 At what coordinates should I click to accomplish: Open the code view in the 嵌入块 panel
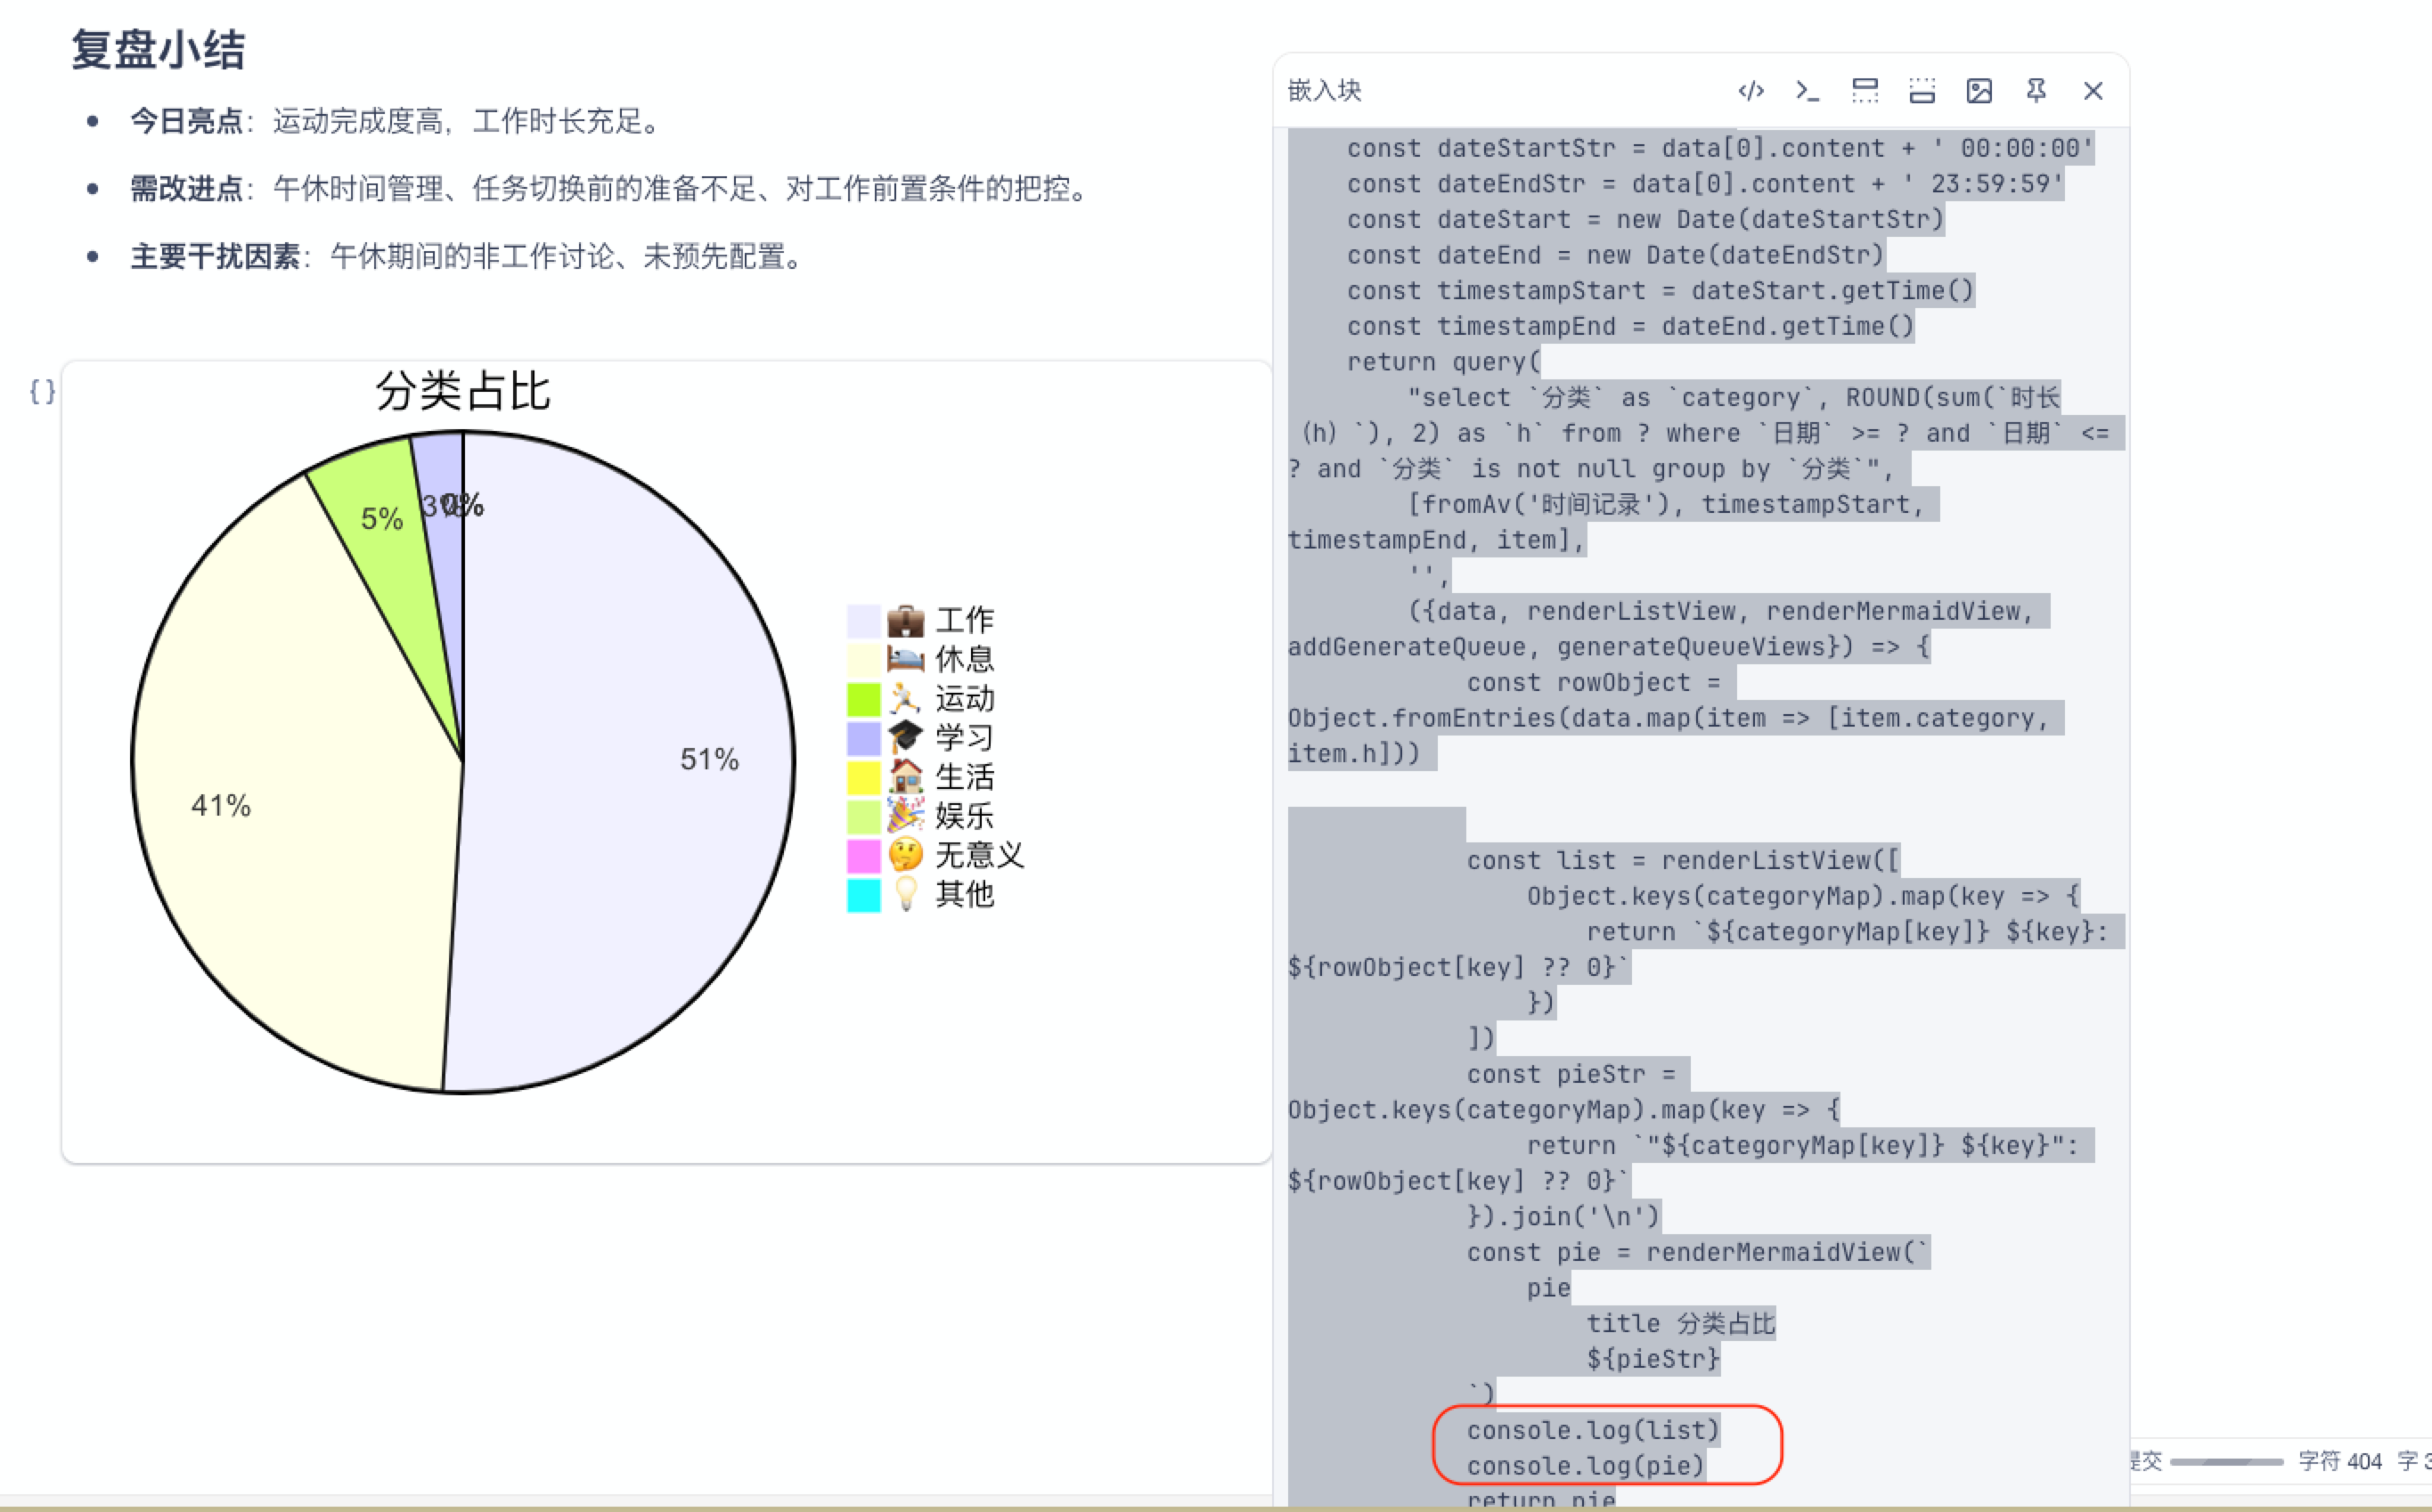pos(1750,90)
